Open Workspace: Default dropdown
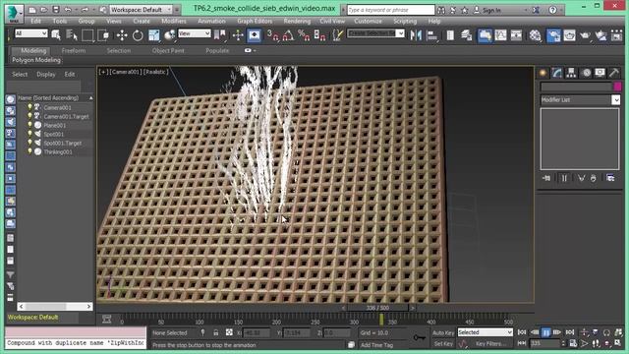 [x=141, y=10]
